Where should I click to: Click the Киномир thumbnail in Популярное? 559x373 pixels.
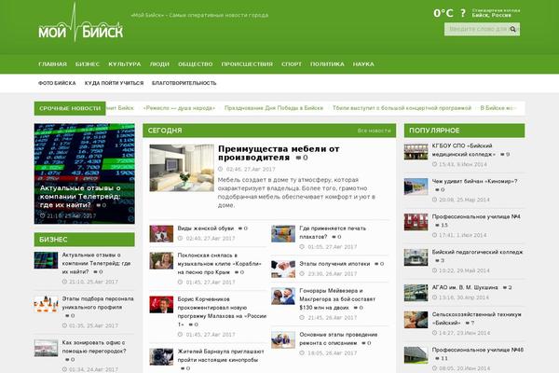point(416,186)
